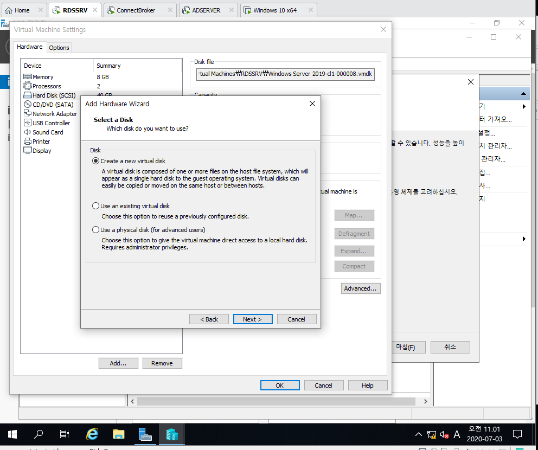
Task: Expand the submenu arrow next to 기
Action: click(x=524, y=106)
